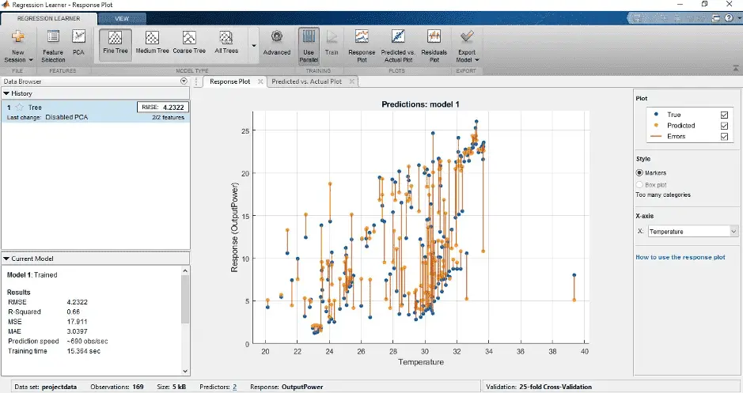Collapse the Current Model section
The width and height of the screenshot is (743, 393).
[6, 259]
